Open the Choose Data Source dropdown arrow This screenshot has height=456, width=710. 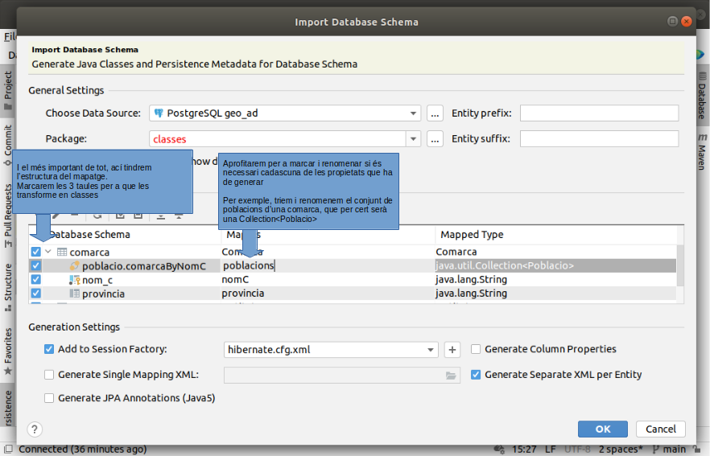click(413, 113)
